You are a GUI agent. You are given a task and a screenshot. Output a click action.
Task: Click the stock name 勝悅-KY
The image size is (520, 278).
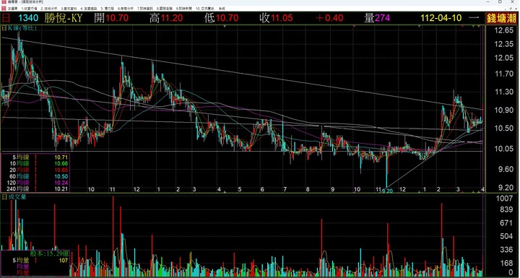point(63,18)
